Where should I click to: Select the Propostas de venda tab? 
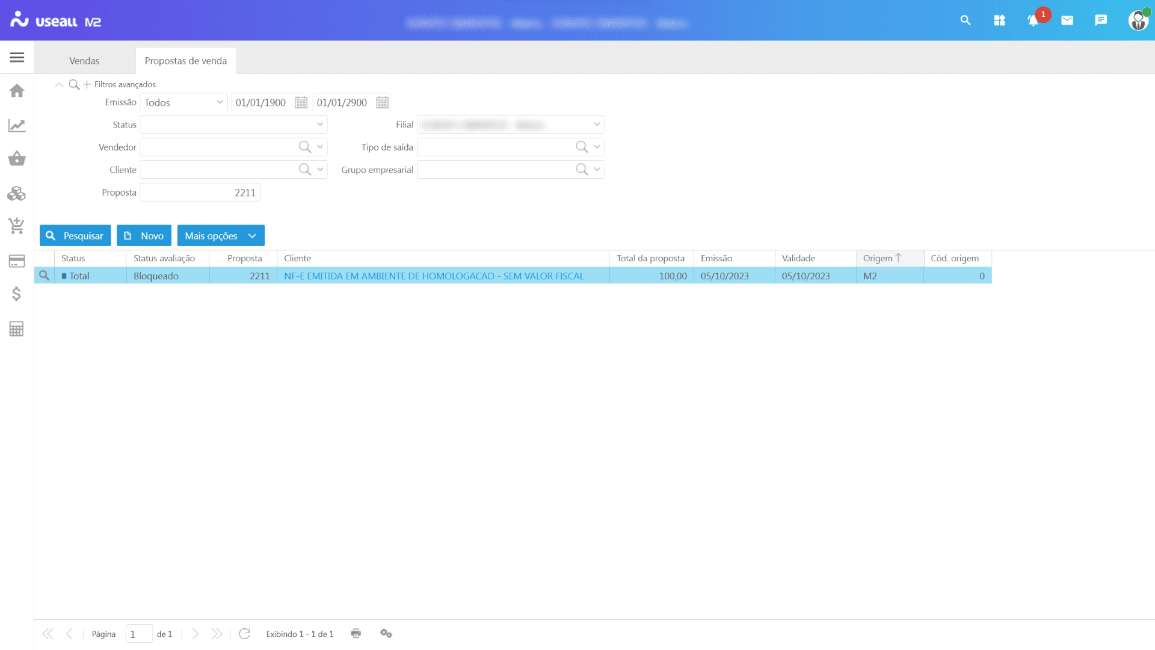click(185, 61)
